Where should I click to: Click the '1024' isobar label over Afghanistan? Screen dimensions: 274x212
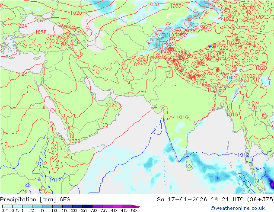click(137, 64)
